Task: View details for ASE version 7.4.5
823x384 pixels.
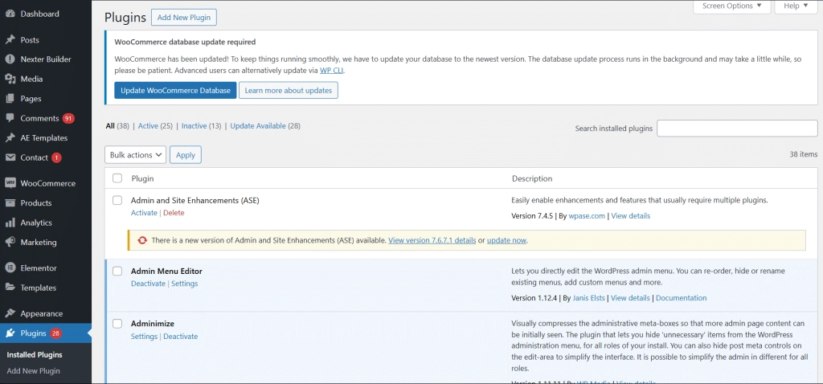Action: pyautogui.click(x=630, y=215)
